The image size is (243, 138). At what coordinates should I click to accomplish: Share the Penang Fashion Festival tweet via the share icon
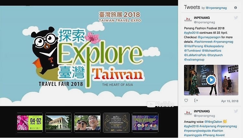[x=196, y=100]
